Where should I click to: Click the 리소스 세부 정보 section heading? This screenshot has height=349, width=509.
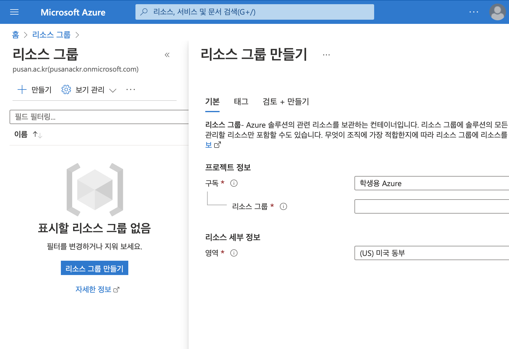coord(233,237)
